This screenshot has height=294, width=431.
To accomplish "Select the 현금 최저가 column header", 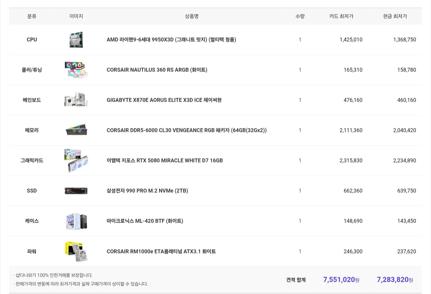I will [x=395, y=16].
